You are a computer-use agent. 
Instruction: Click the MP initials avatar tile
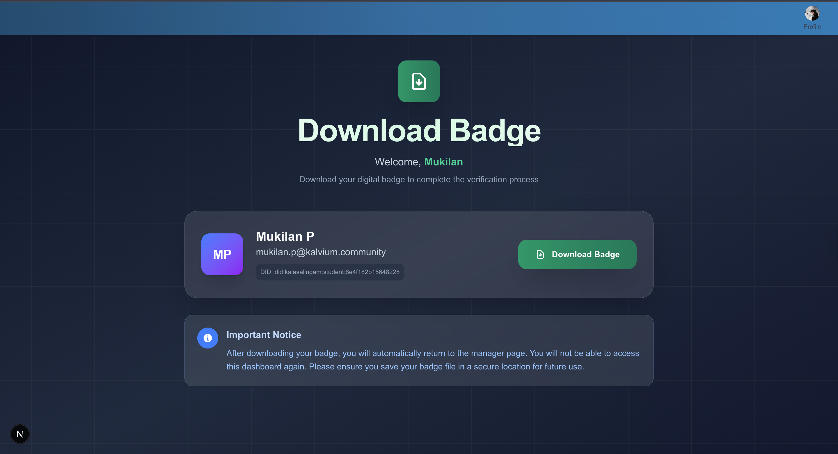tap(222, 254)
